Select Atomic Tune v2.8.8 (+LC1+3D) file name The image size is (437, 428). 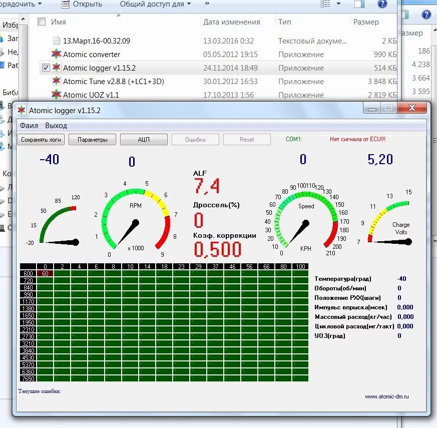coord(114,82)
